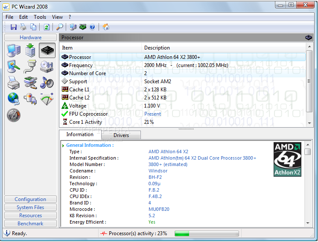Open the I/O Ports cable icon
The height and width of the screenshot is (242, 318).
pos(30,66)
